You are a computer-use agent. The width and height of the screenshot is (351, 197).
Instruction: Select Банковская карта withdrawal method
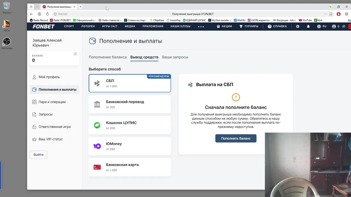point(130,167)
